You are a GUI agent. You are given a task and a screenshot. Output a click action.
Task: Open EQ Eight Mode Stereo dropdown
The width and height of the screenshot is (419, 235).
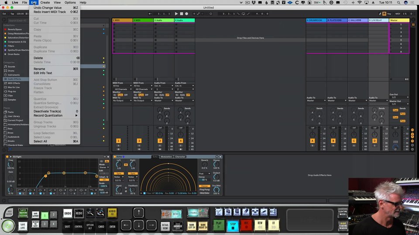pos(104,168)
